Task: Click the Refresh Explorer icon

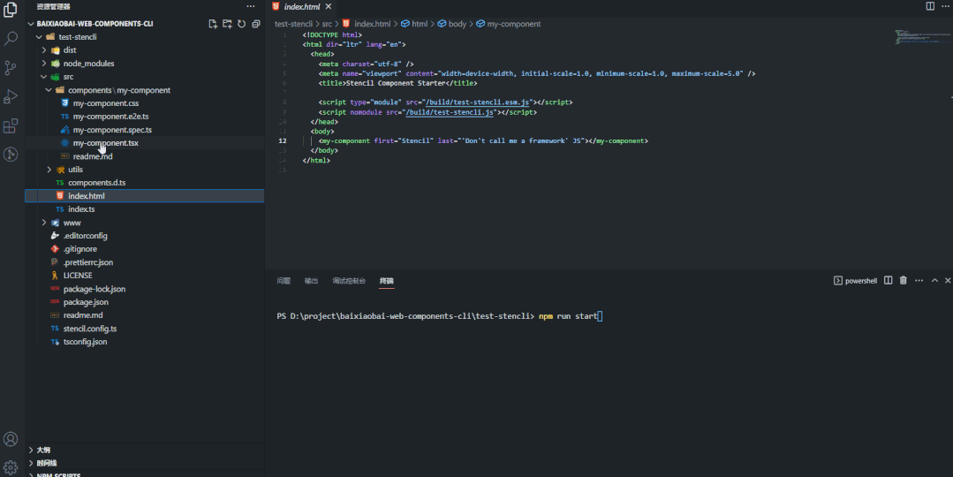Action: 241,24
